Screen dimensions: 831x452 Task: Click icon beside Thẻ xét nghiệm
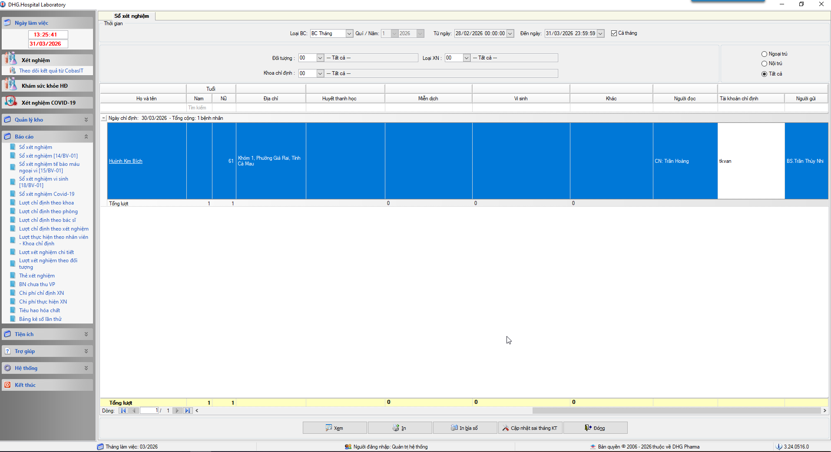pyautogui.click(x=13, y=276)
